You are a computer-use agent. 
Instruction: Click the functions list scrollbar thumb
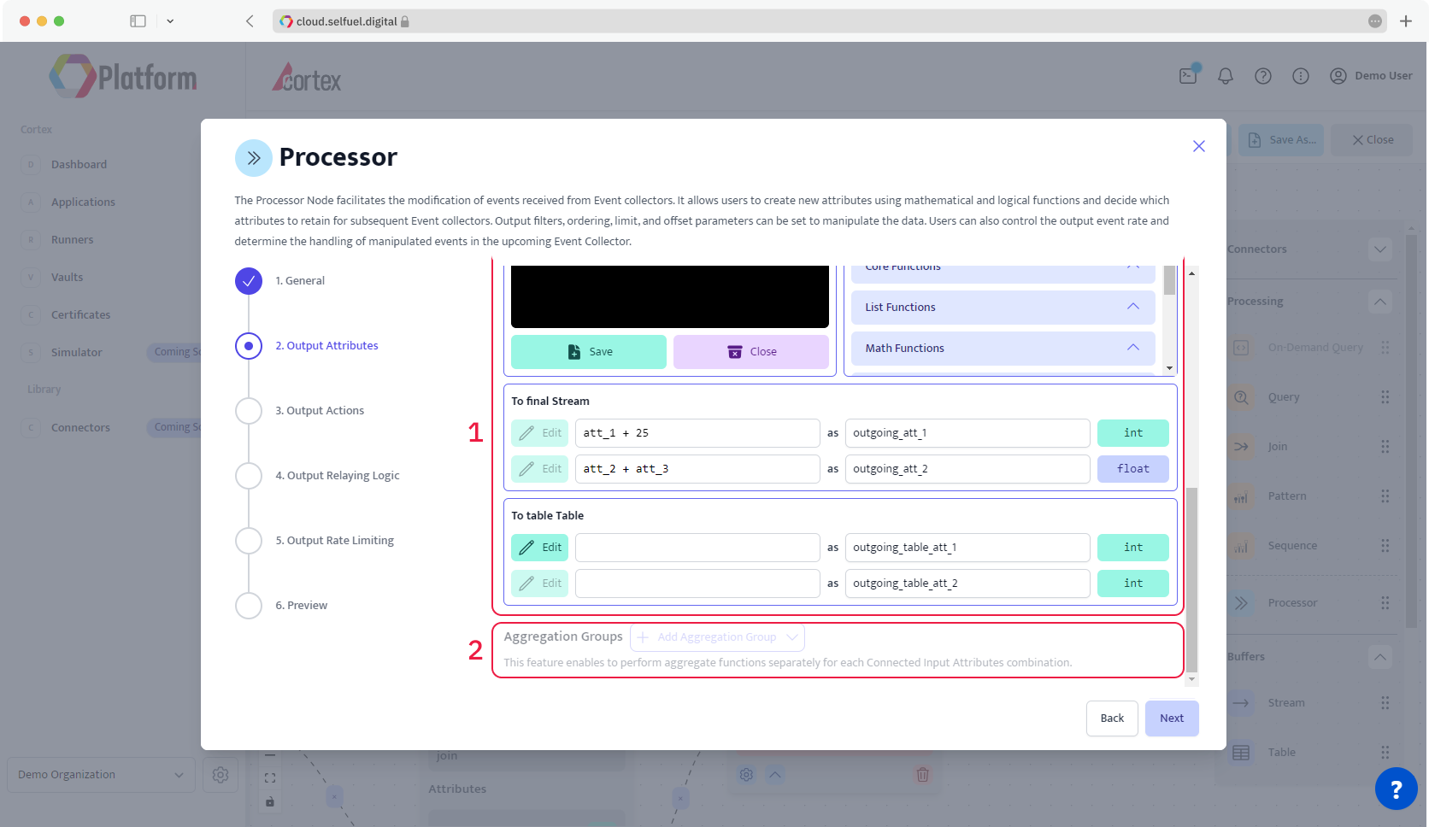click(1169, 280)
